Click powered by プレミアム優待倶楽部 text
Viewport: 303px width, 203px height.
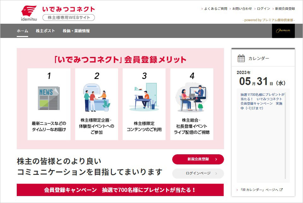tap(269, 20)
